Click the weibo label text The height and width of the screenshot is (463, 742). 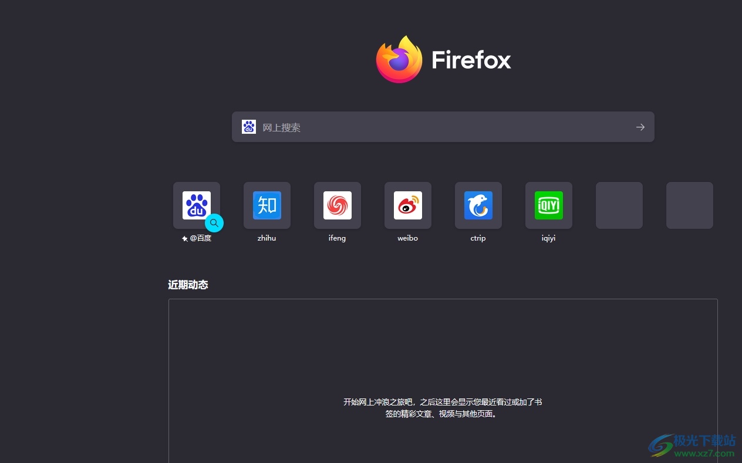(408, 238)
